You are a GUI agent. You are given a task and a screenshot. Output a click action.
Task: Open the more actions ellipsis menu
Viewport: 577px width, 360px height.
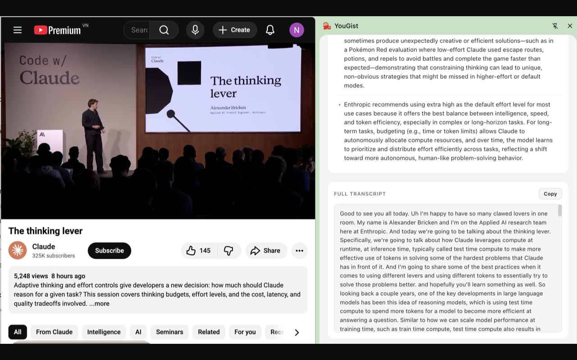299,251
